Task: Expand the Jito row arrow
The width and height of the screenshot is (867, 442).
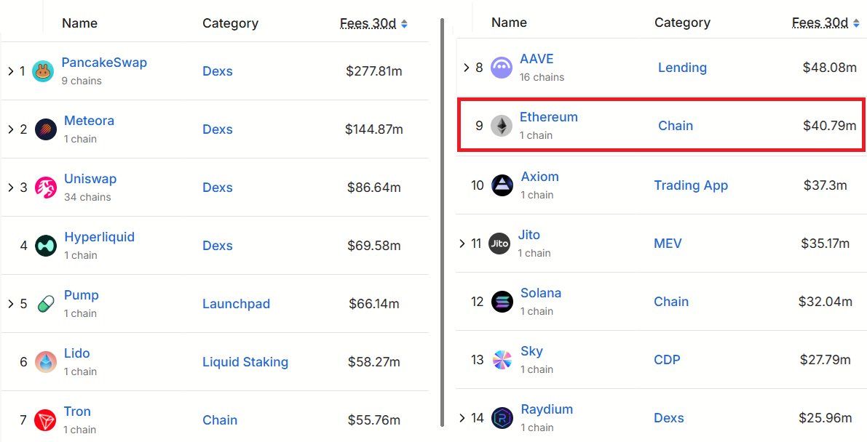Action: click(x=462, y=244)
